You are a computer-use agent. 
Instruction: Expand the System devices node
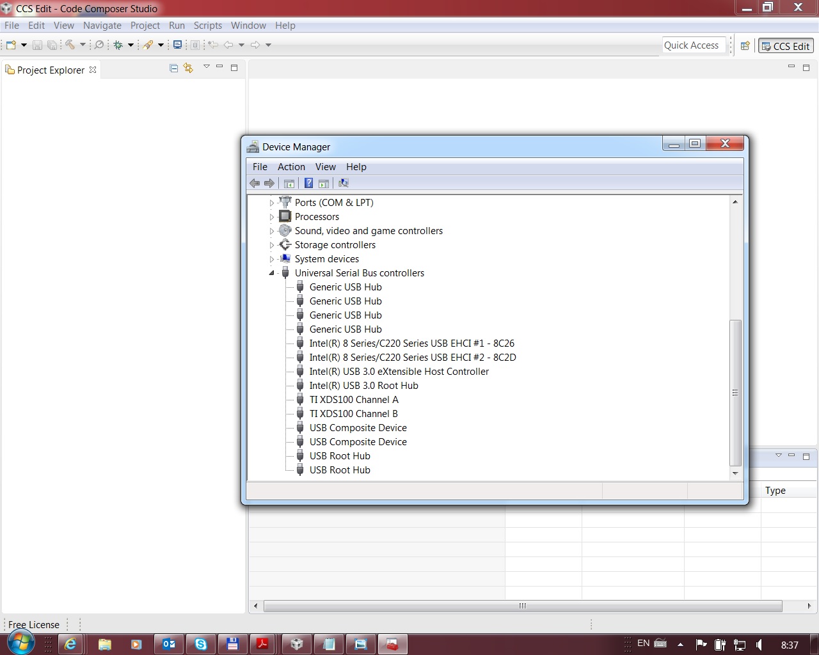click(x=272, y=259)
